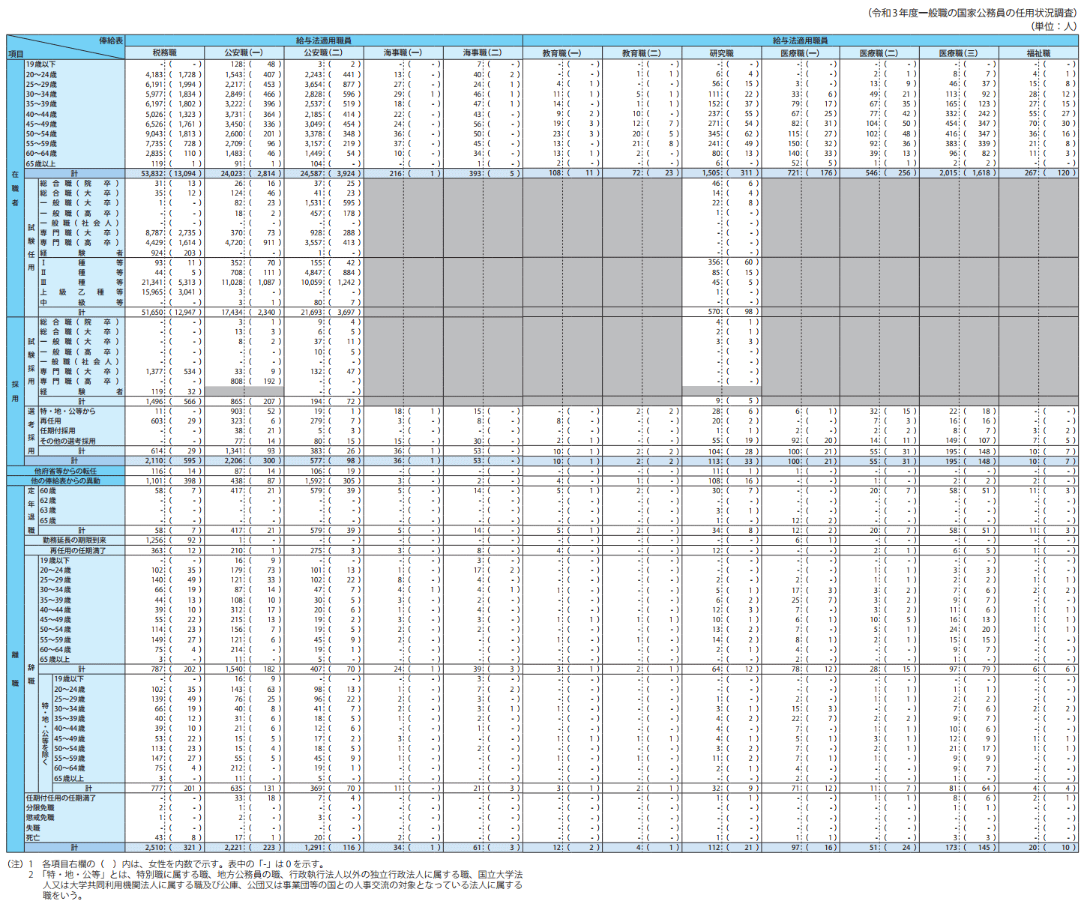Select the 海事職(一) column header
This screenshot has height=907, width=1087.
403,53
